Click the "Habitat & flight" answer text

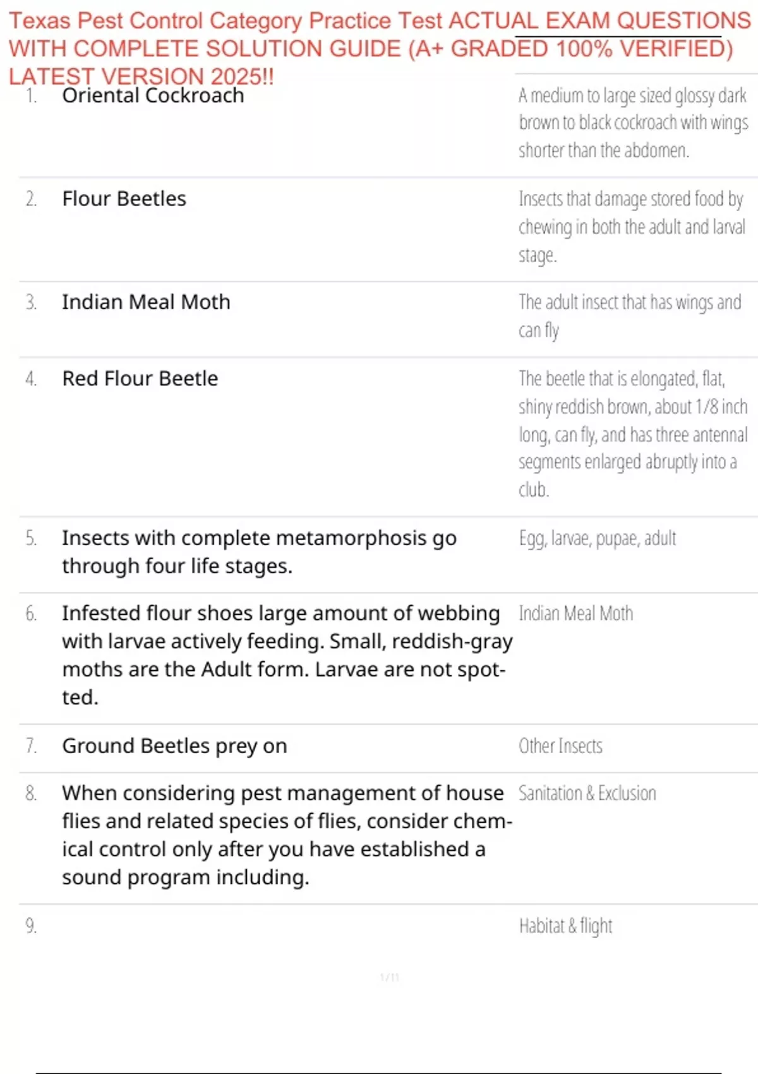click(x=565, y=926)
